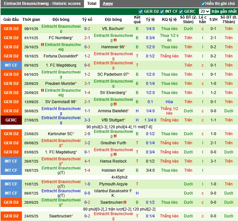Image resolution: width=238 pixels, height=221 pixels.
Task: Click the red card icon beside Saarbrucken on 28/05/25
Action: tap(125, 202)
